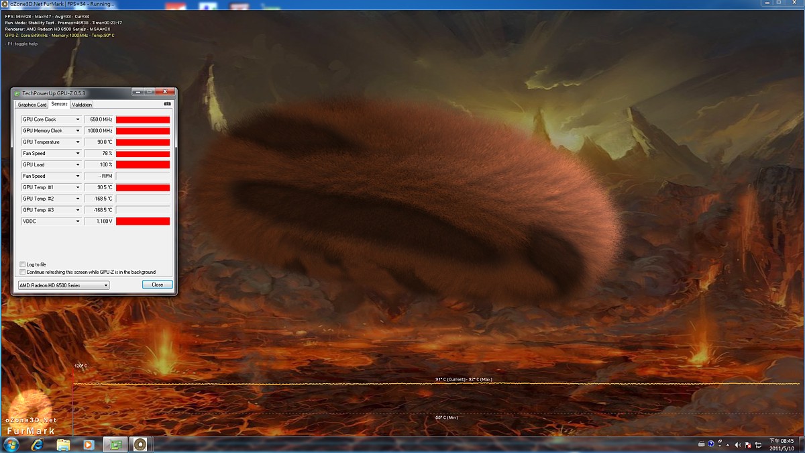Screen dimensions: 805x453
Task: Click the Run Mode: Stability Test line
Action: pyautogui.click(x=63, y=23)
